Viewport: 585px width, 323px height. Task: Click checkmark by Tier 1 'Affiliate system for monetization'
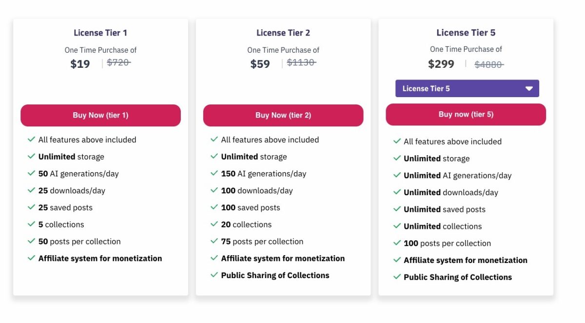coord(32,258)
